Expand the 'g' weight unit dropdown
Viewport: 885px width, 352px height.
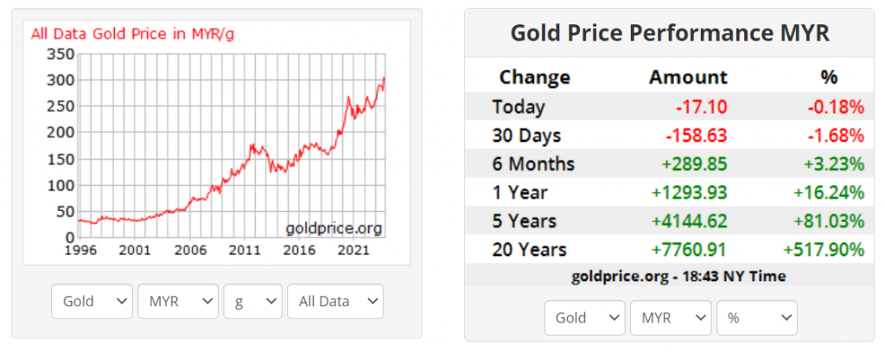(252, 301)
